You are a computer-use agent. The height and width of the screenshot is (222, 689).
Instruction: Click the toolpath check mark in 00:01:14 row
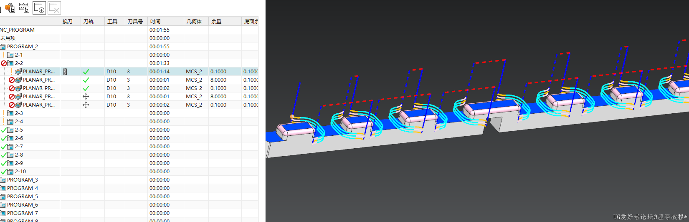pos(86,72)
